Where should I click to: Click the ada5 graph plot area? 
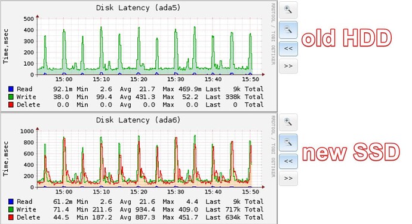(x=150, y=47)
